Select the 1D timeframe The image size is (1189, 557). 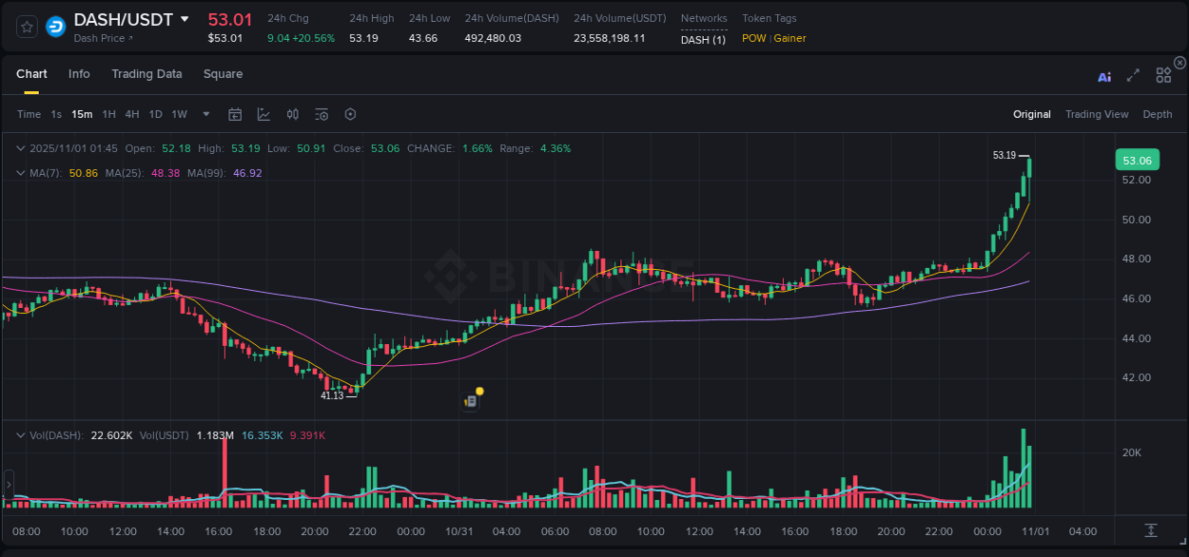(x=155, y=113)
